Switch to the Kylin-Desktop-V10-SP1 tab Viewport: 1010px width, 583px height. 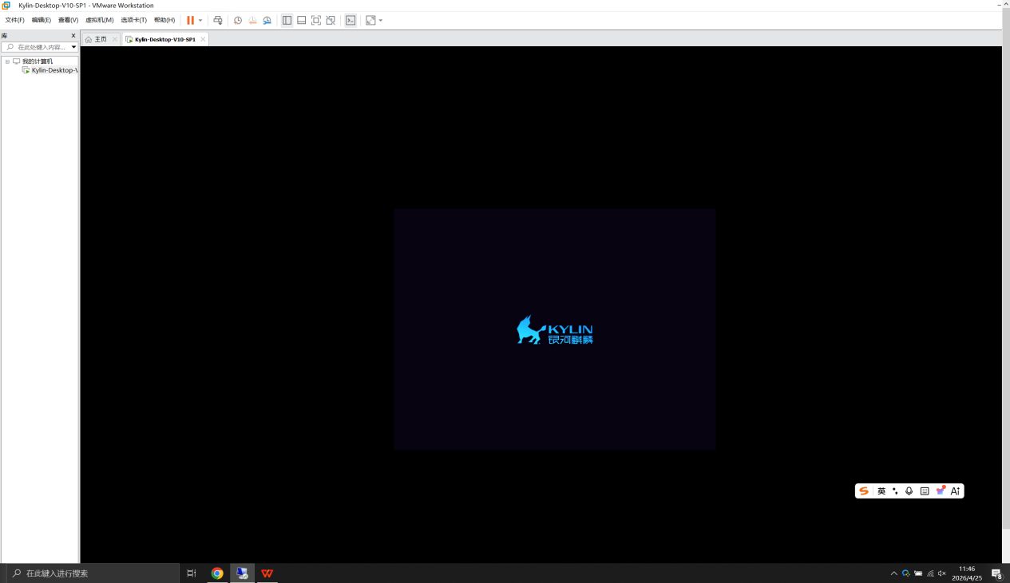click(164, 39)
